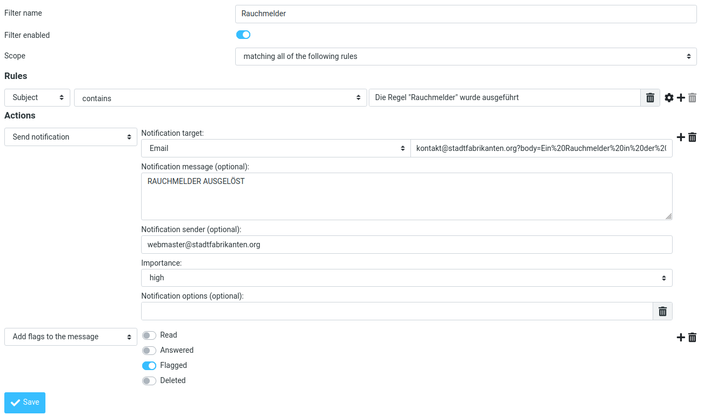The image size is (704, 415).
Task: Clear Notification options with the trash icon
Action: click(662, 311)
